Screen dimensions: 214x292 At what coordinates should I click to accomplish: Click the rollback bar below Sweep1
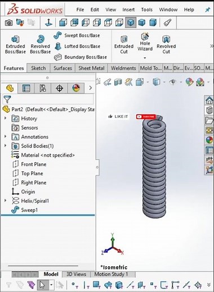click(x=48, y=215)
